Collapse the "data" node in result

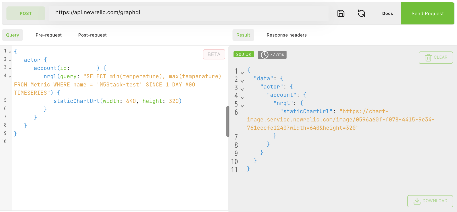tap(242, 81)
